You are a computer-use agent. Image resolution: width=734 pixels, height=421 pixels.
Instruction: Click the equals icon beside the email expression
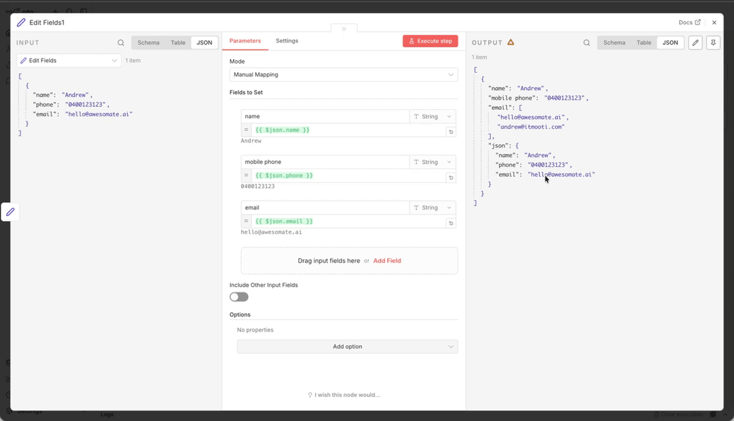[246, 222]
